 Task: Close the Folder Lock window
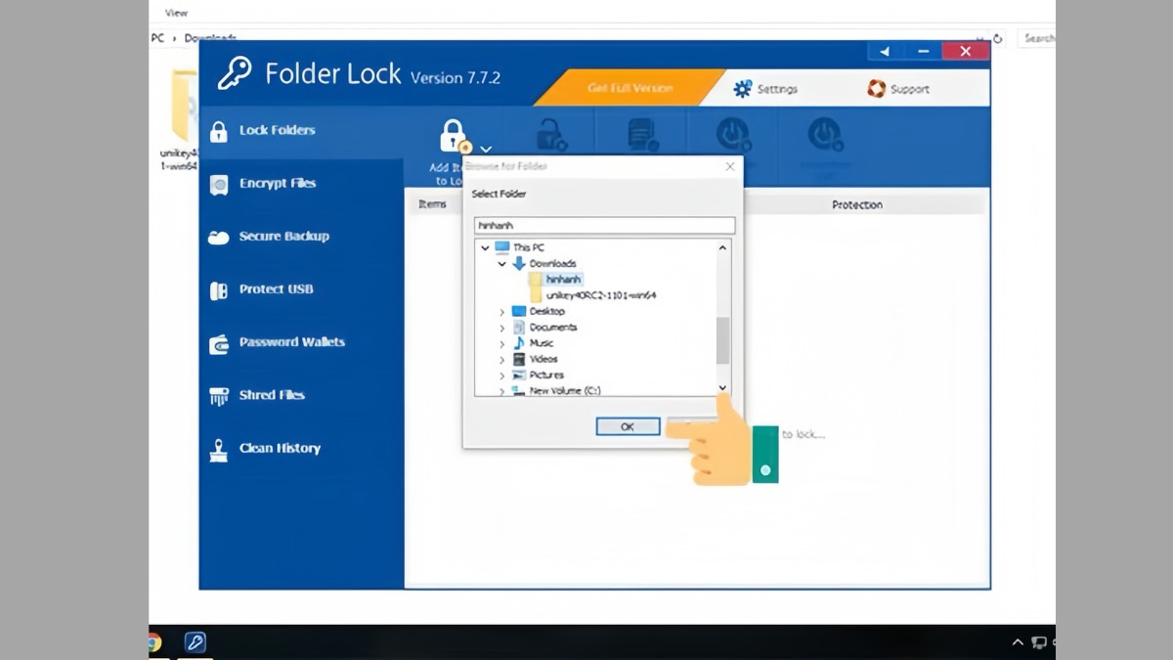click(966, 52)
